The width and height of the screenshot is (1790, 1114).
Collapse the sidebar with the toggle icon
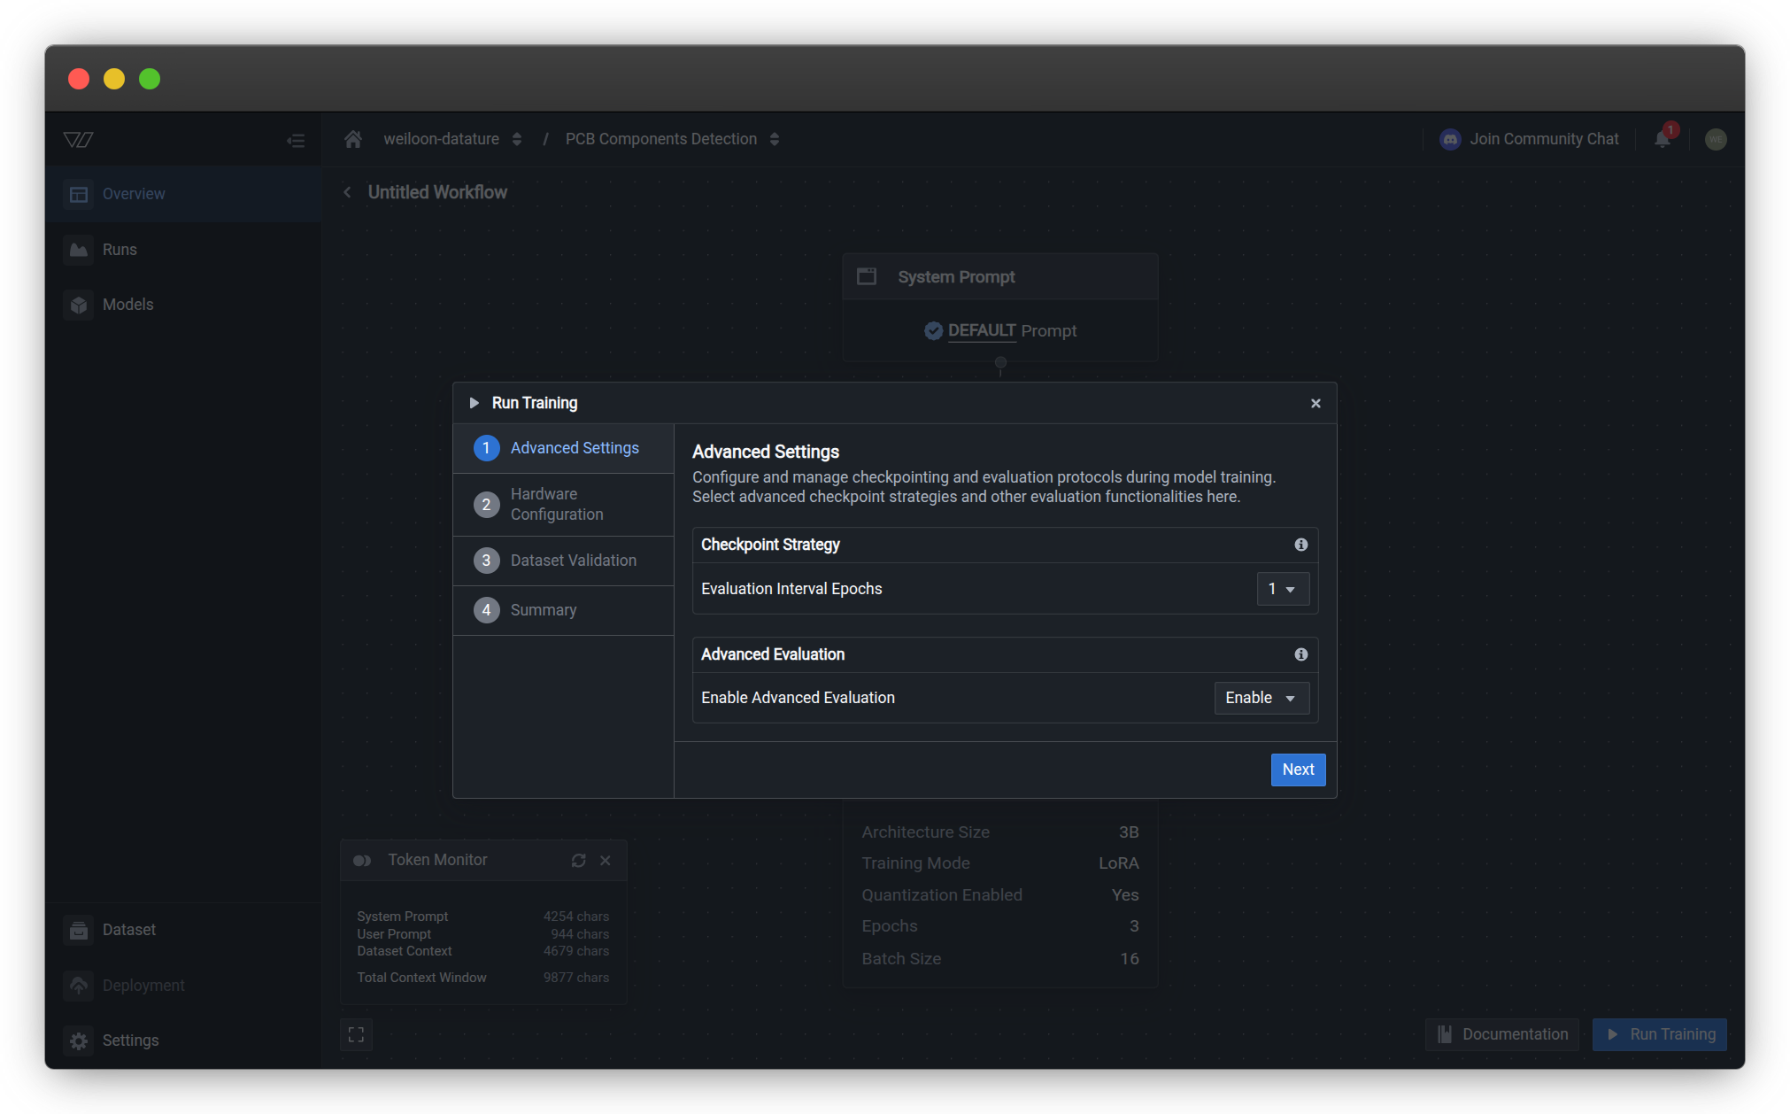(x=296, y=140)
